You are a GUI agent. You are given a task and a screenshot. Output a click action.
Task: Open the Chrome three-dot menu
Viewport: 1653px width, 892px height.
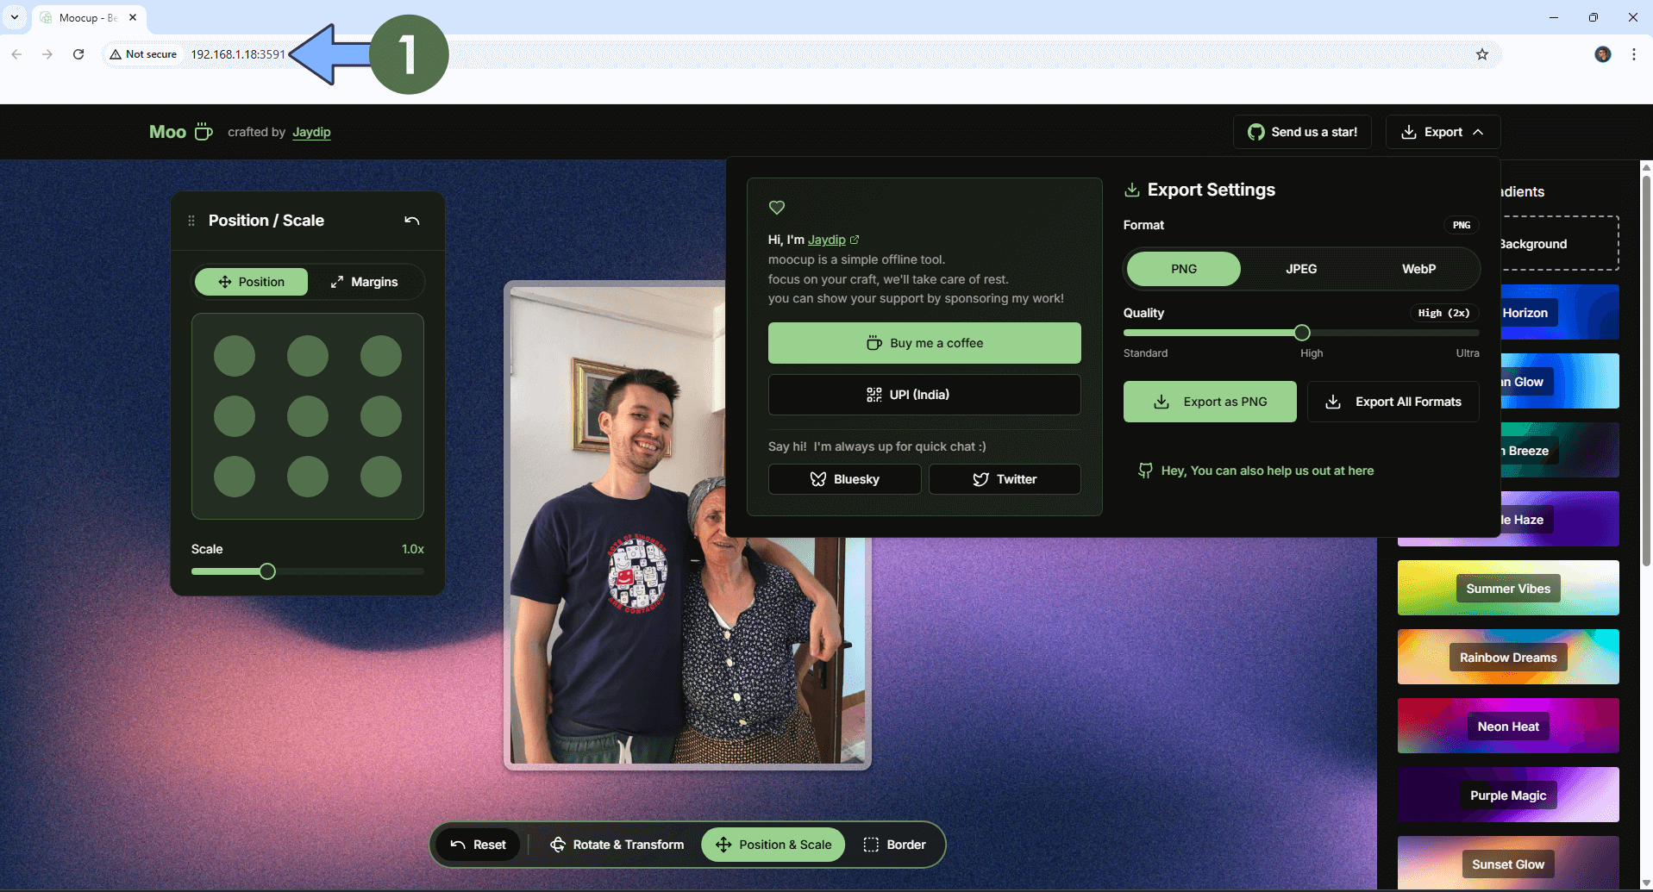[1634, 54]
